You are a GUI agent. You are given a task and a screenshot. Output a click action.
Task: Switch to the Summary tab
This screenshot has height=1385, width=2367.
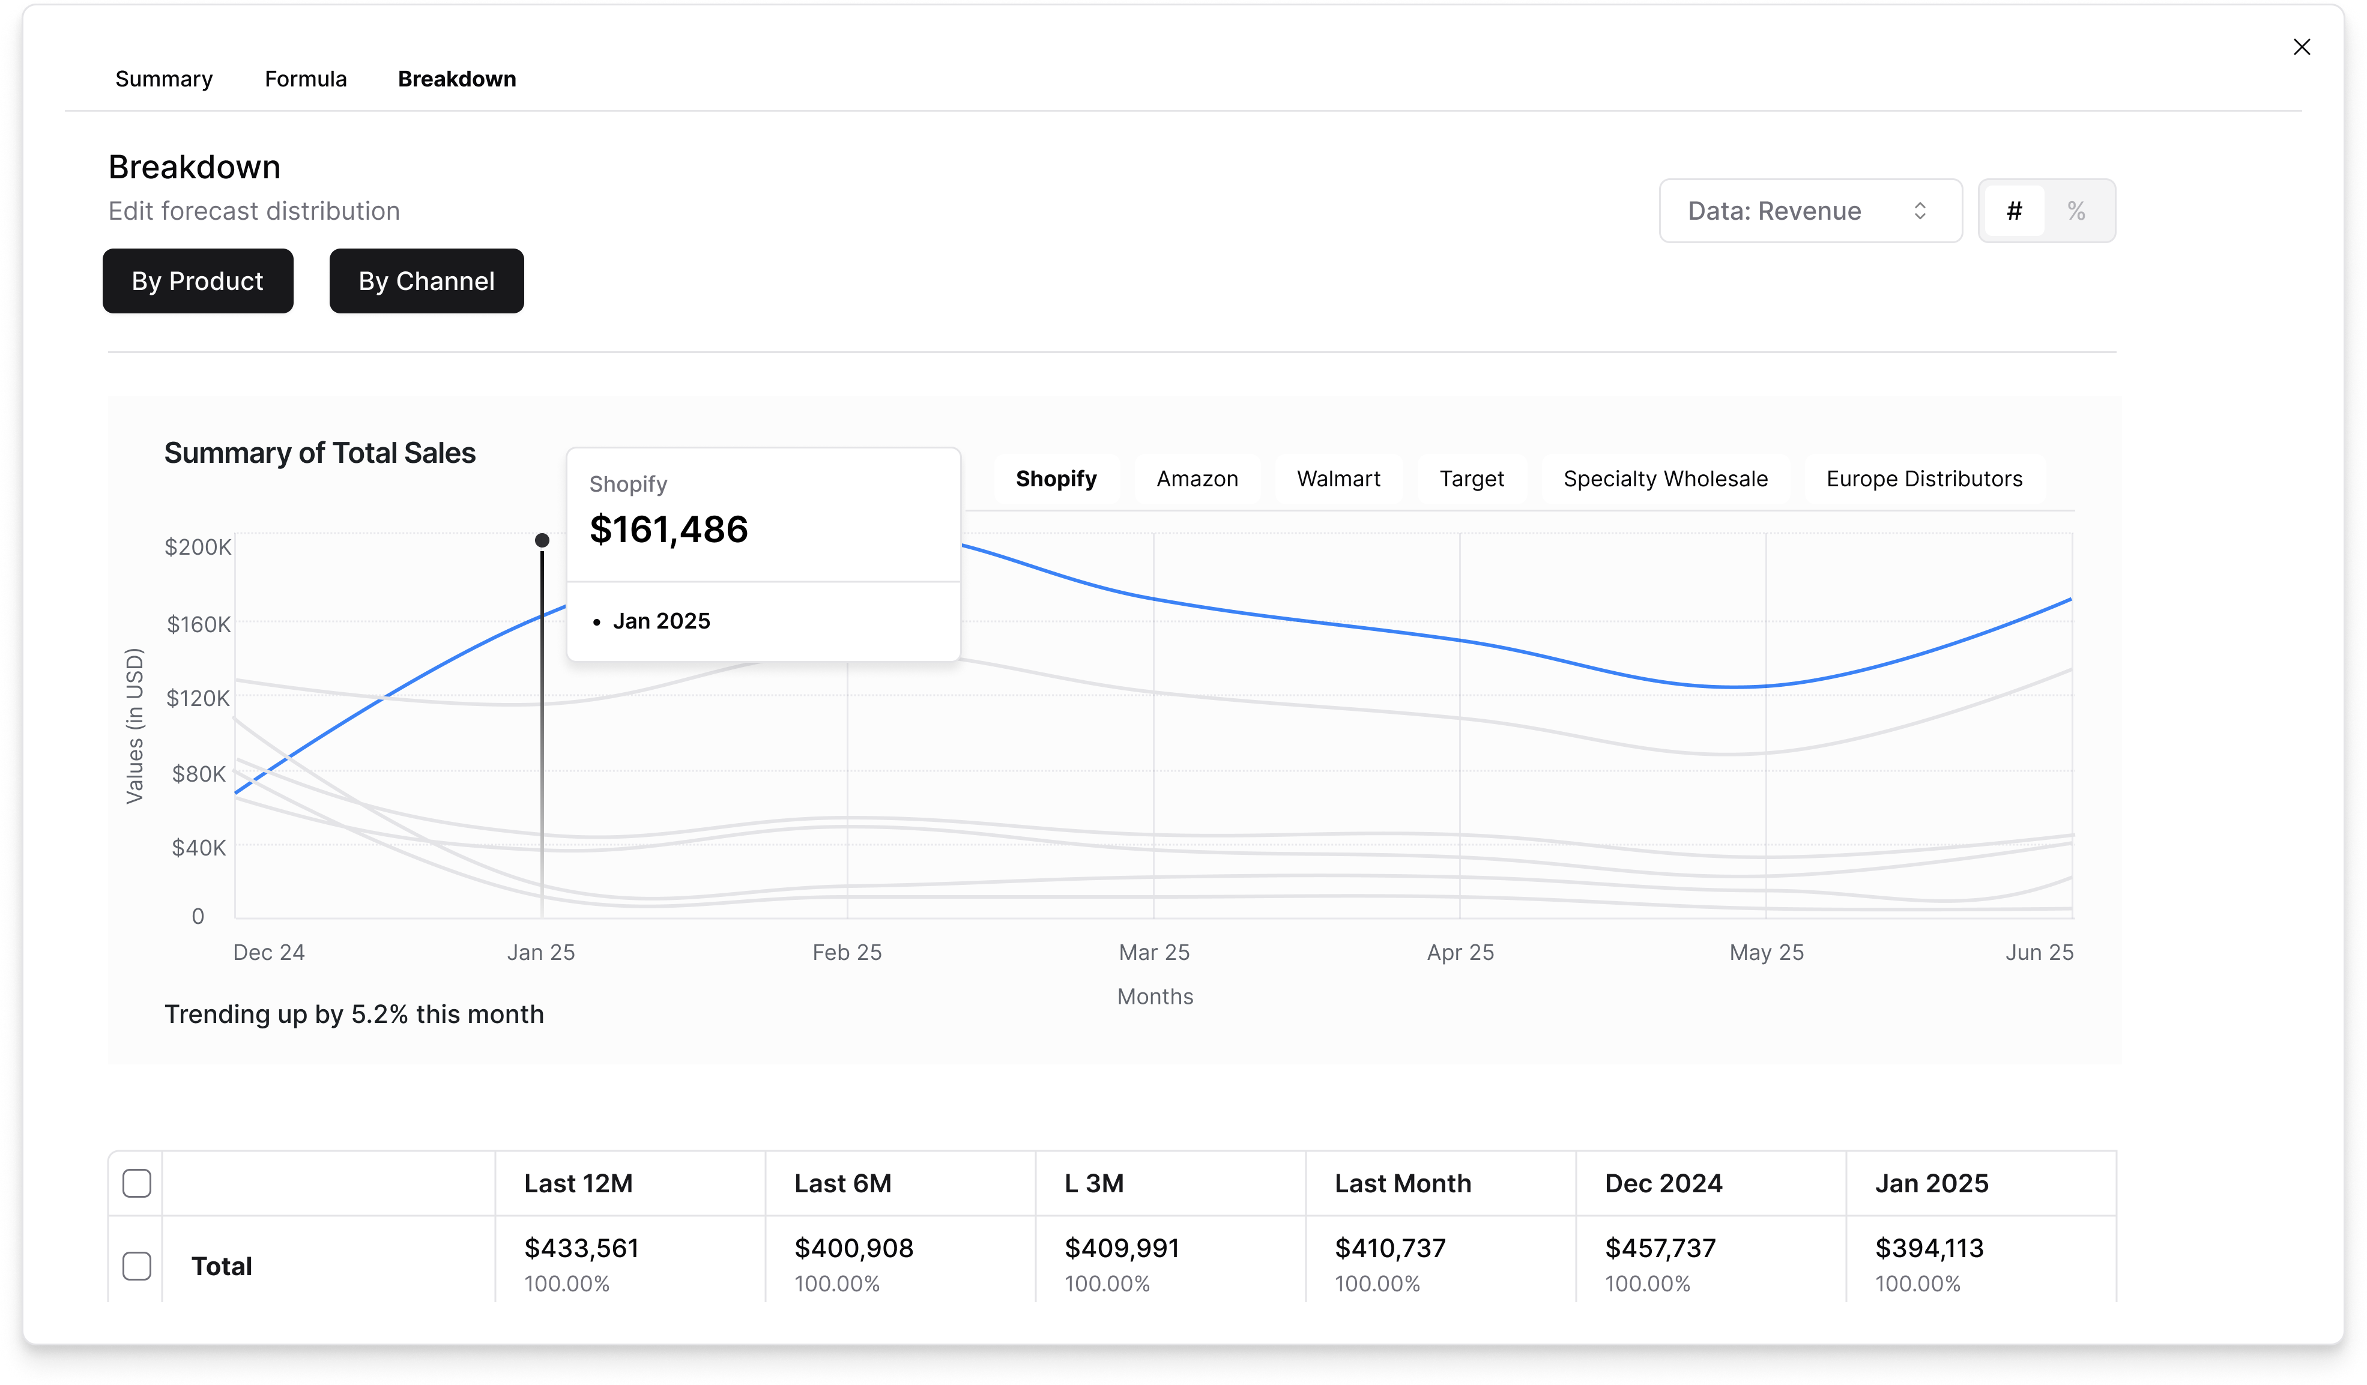[163, 79]
